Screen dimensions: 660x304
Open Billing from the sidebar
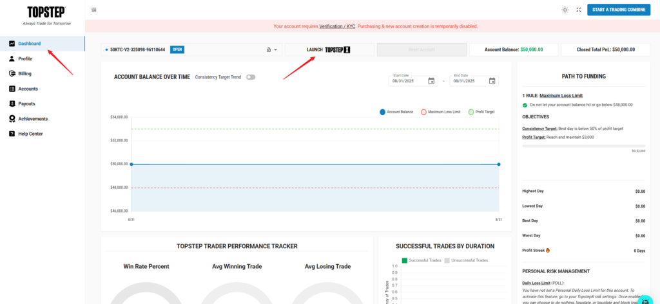coord(24,73)
